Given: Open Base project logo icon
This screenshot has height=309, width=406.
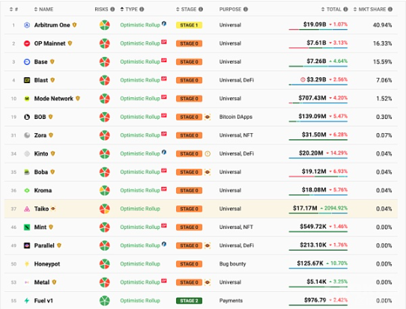Looking at the screenshot, I should (27, 62).
